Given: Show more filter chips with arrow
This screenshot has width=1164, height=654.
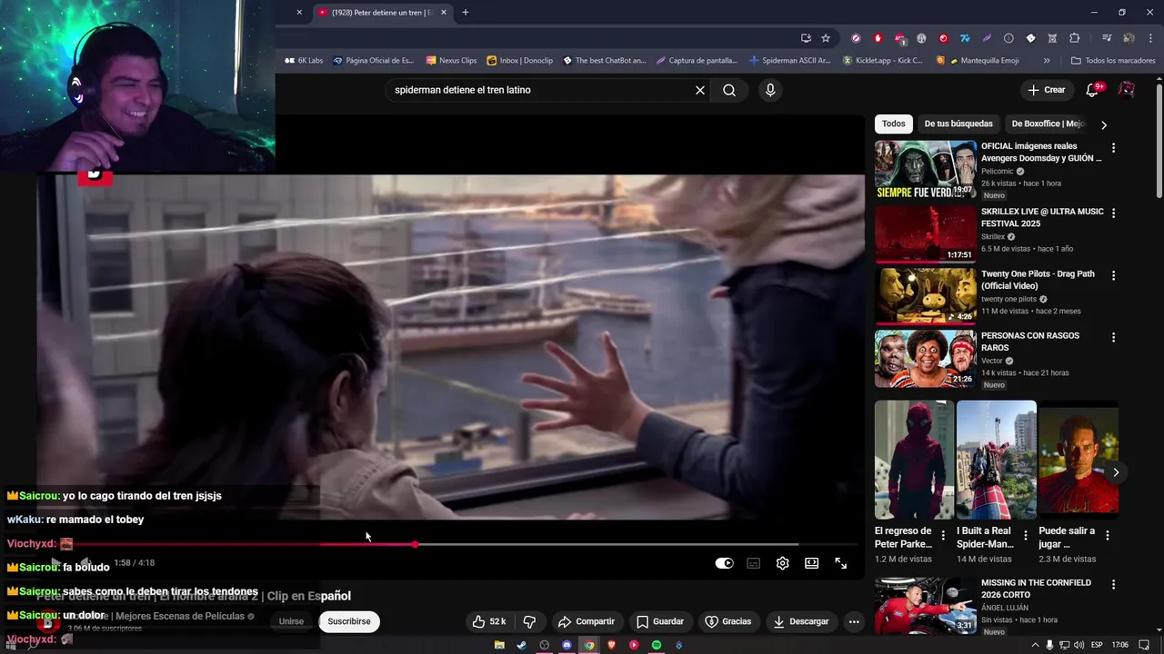Looking at the screenshot, I should (1104, 124).
